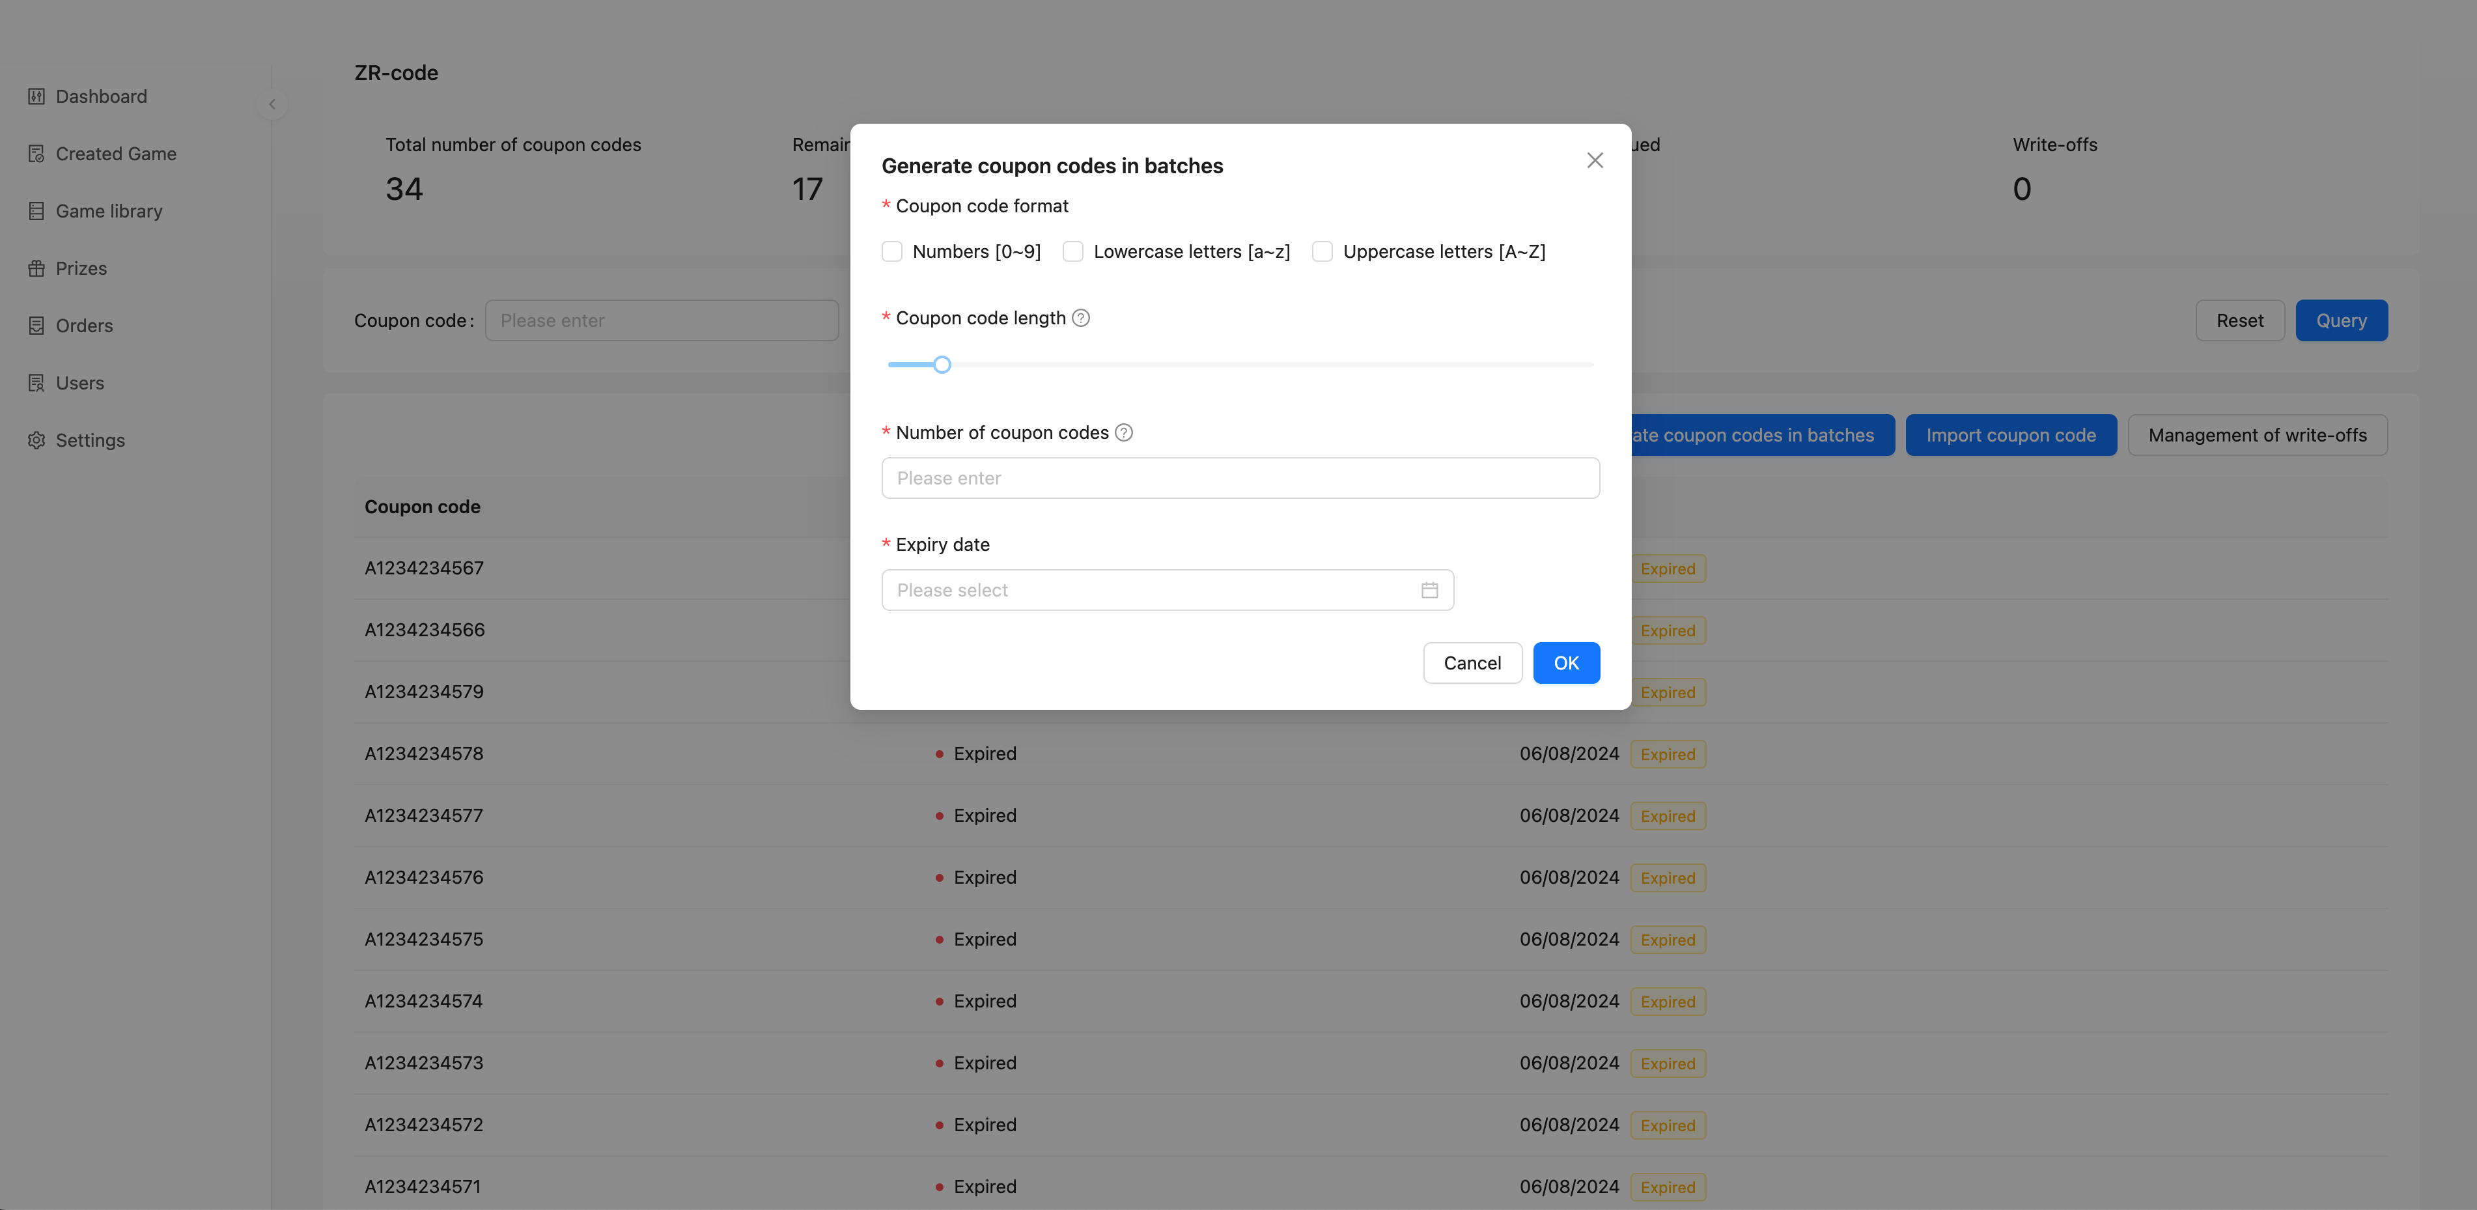Image resolution: width=2477 pixels, height=1210 pixels.
Task: Click the Created Game sidebar icon
Action: 36,154
